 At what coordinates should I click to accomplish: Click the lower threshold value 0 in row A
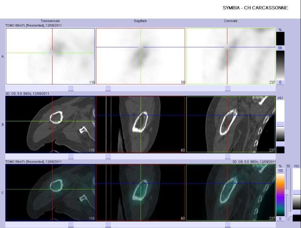[x=280, y=82]
